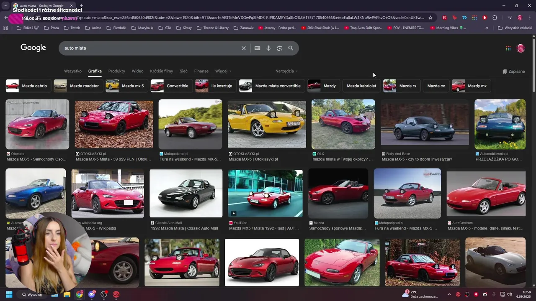This screenshot has height=301, width=536.
Task: Open the on-screen keyboard input tool
Action: [258, 48]
